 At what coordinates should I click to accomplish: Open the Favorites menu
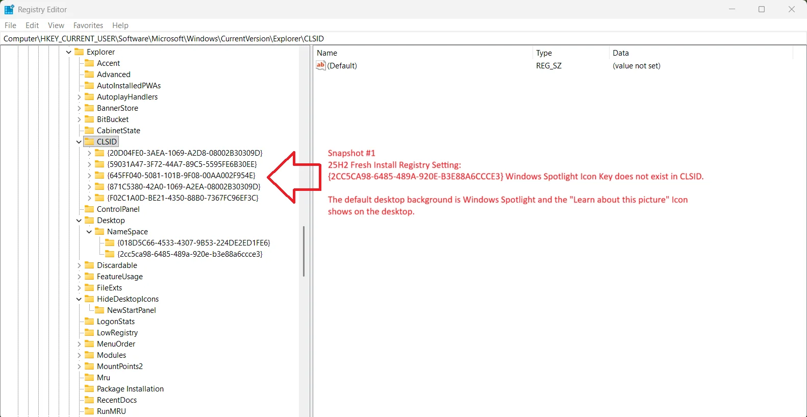pyautogui.click(x=88, y=26)
